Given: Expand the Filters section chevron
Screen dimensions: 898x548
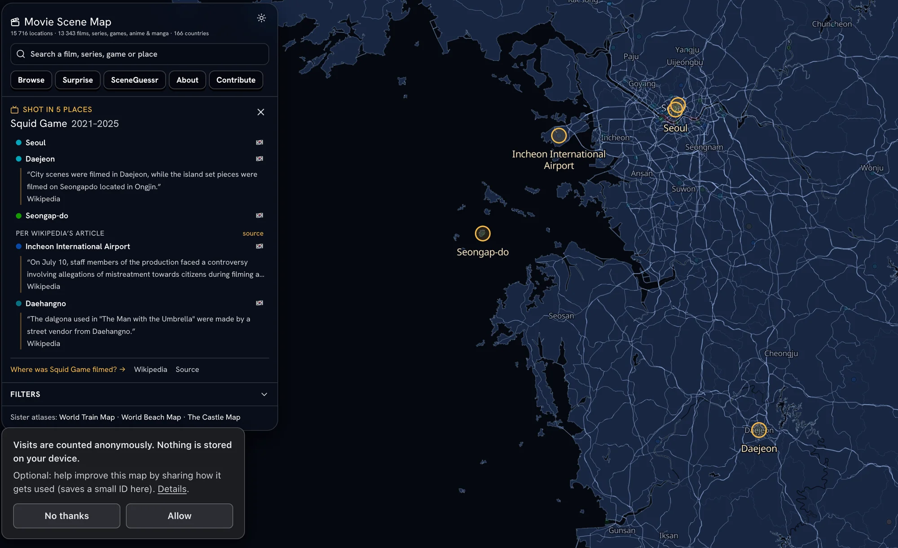Looking at the screenshot, I should coord(264,394).
